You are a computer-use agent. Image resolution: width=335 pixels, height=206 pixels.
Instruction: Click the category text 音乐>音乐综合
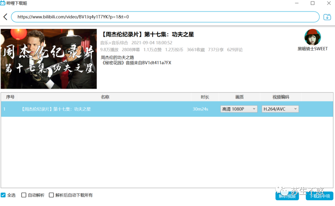click(114, 43)
